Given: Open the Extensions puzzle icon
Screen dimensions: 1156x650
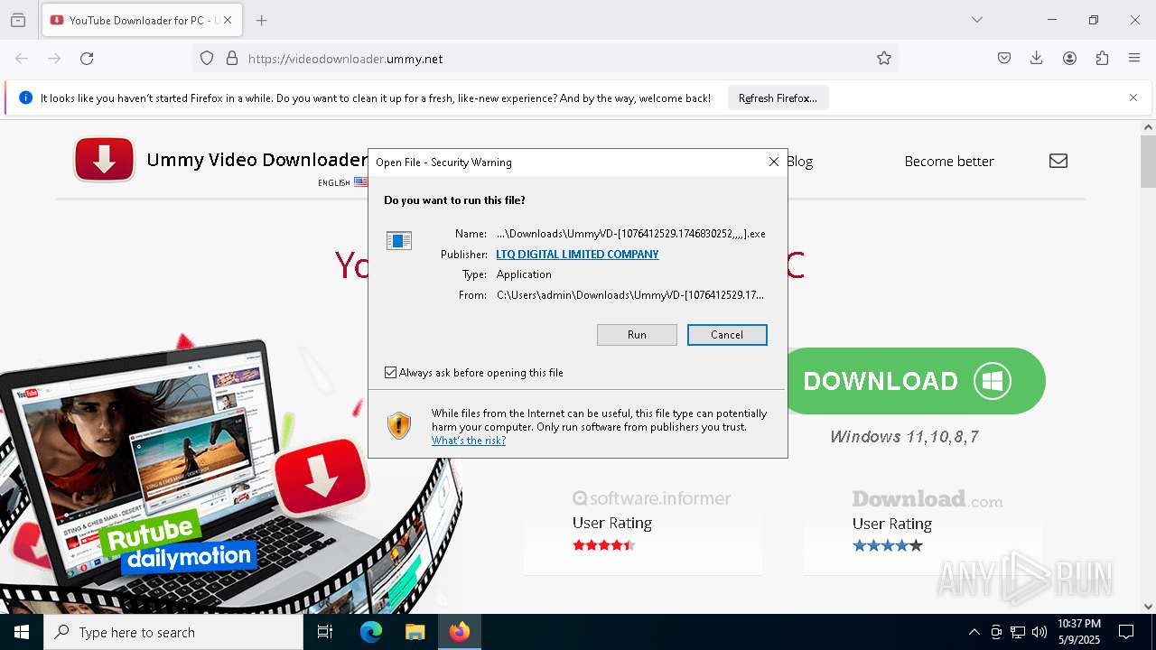Looking at the screenshot, I should (x=1102, y=59).
